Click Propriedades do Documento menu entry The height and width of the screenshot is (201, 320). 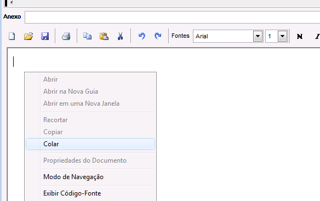(x=90, y=160)
